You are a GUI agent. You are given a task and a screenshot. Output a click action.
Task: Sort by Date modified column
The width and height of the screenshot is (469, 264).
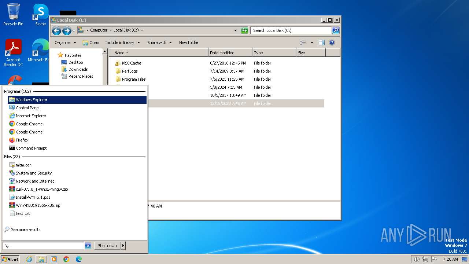click(x=230, y=53)
